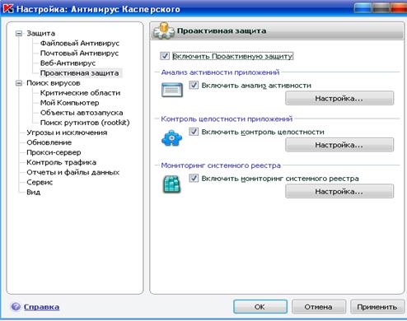Go to 'Вид' section
This screenshot has height=321, width=407.
[34, 192]
